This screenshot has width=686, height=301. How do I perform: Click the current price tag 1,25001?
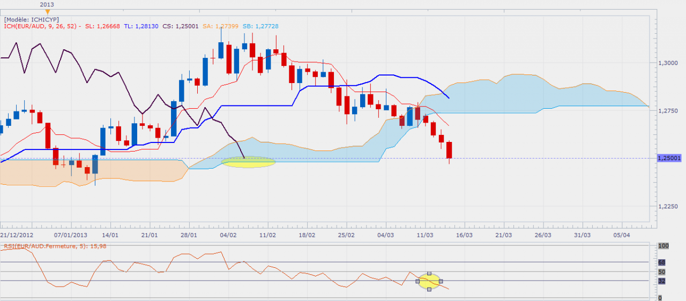(668, 158)
